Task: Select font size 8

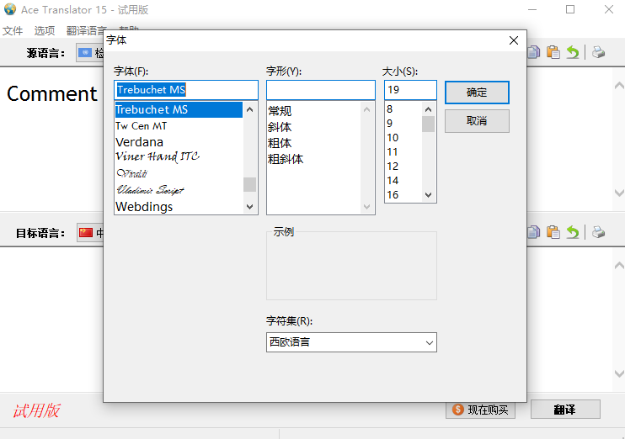Action: click(390, 109)
